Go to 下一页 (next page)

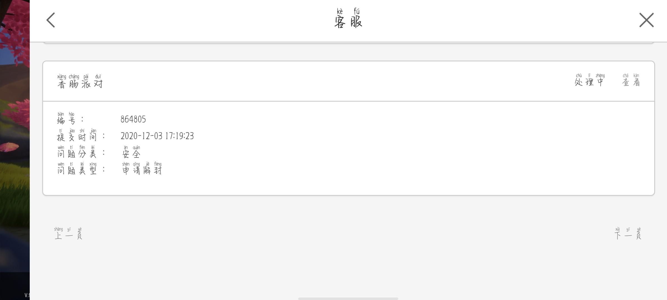point(628,233)
